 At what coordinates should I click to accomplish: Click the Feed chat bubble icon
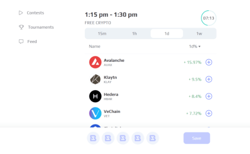point(21,42)
